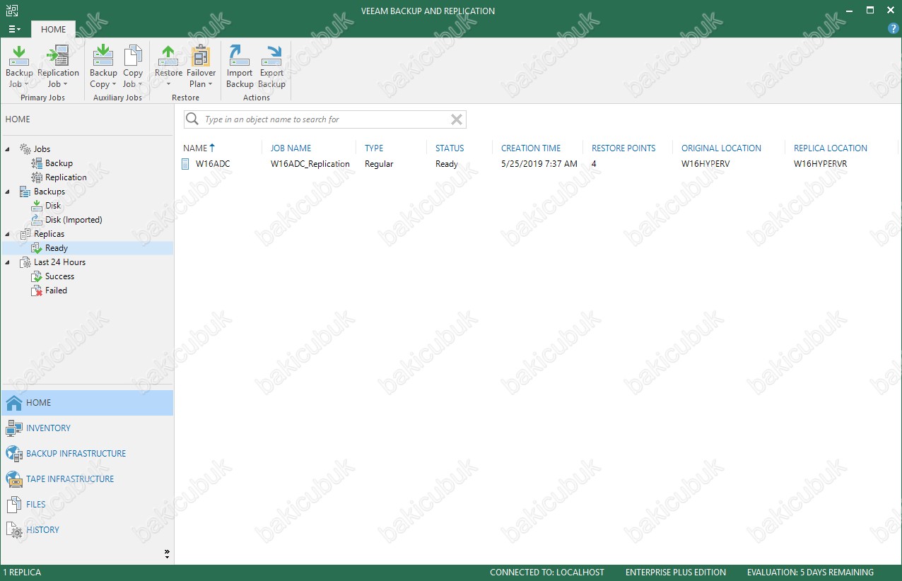Collapse the Jobs tree node
902x581 pixels.
click(8, 149)
